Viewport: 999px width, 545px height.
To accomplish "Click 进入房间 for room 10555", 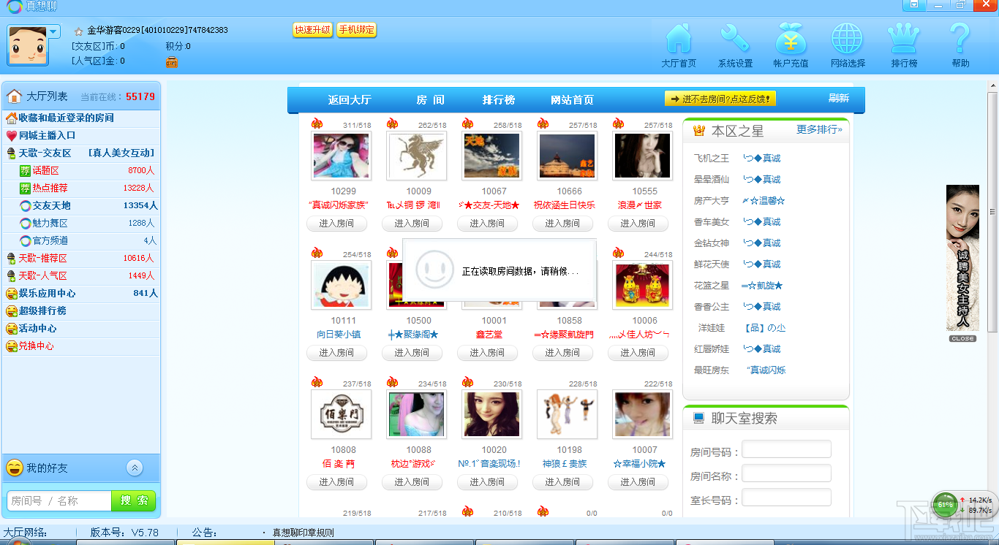I will 638,224.
